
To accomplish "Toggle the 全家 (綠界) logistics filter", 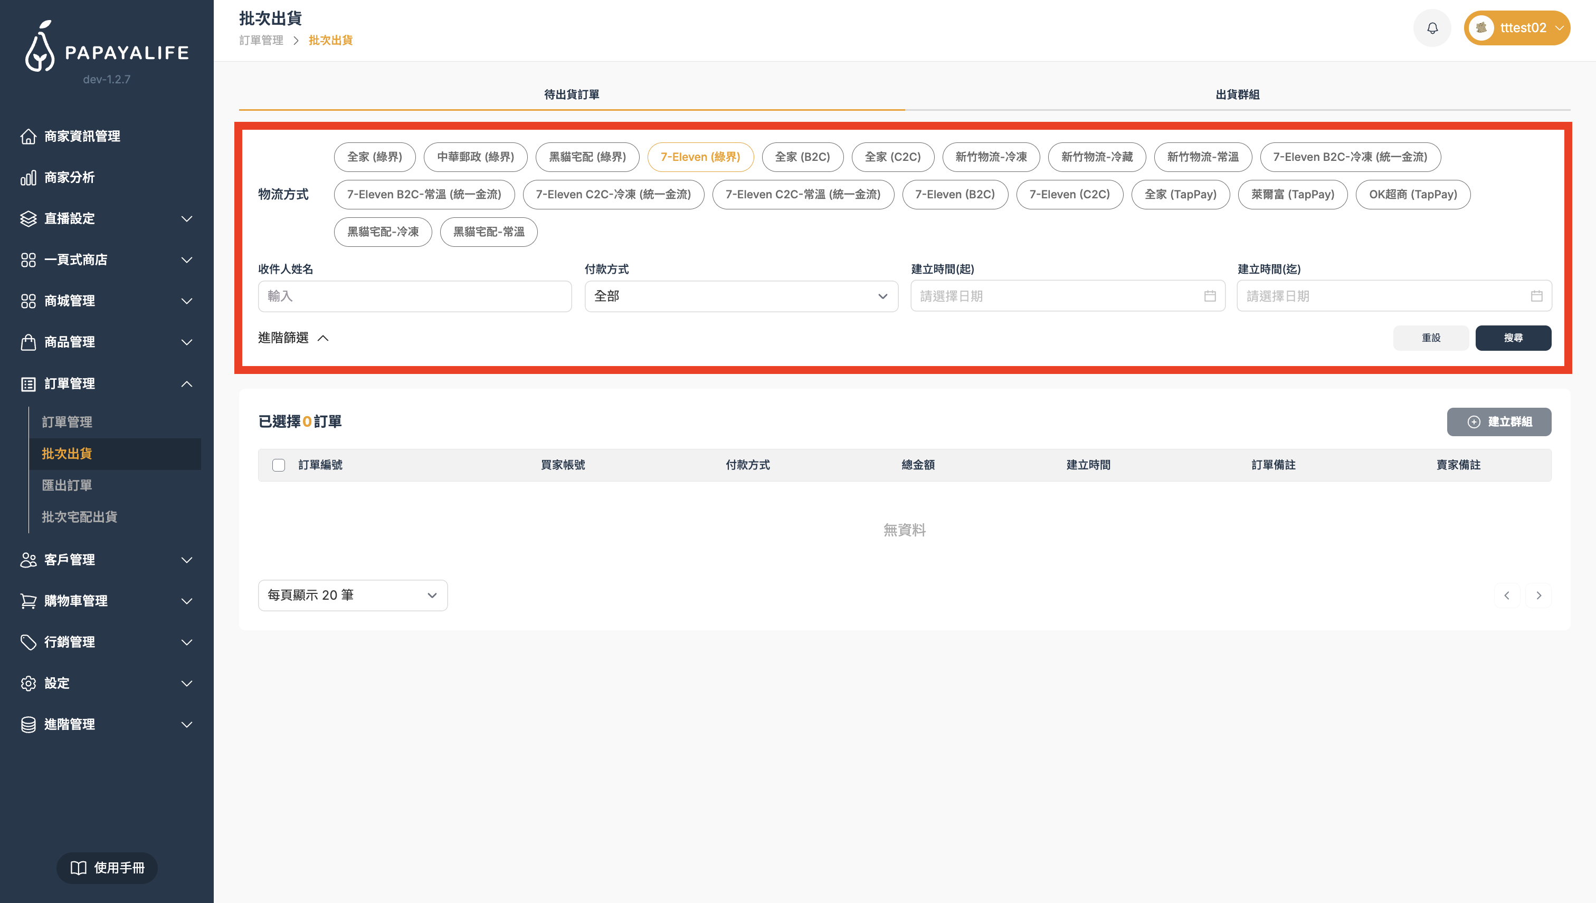I will pos(374,157).
